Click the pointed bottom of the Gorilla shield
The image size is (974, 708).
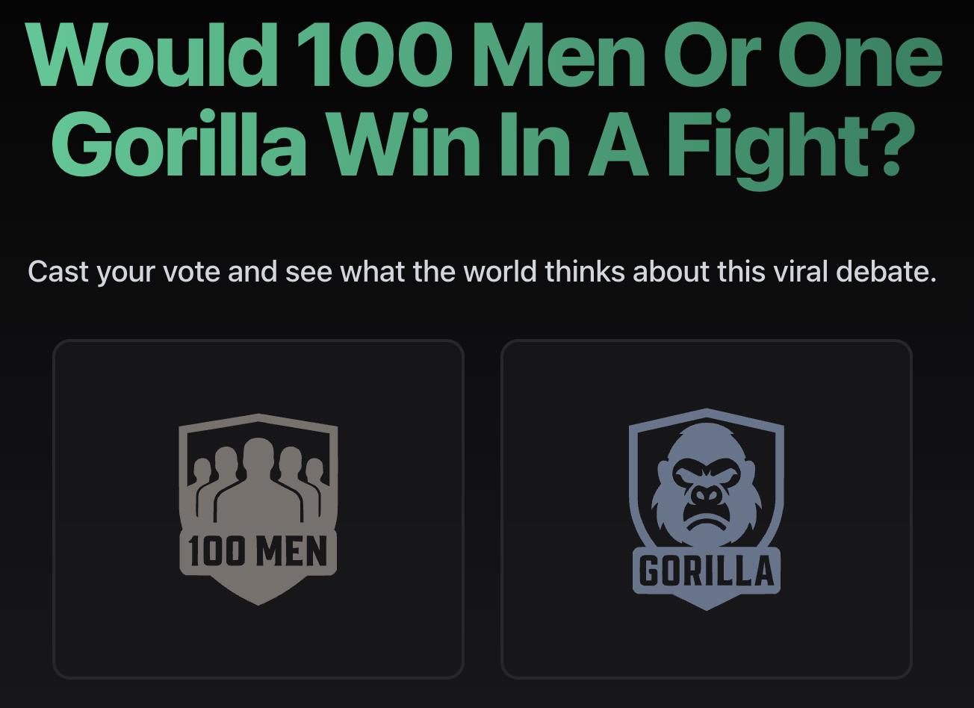[705, 601]
